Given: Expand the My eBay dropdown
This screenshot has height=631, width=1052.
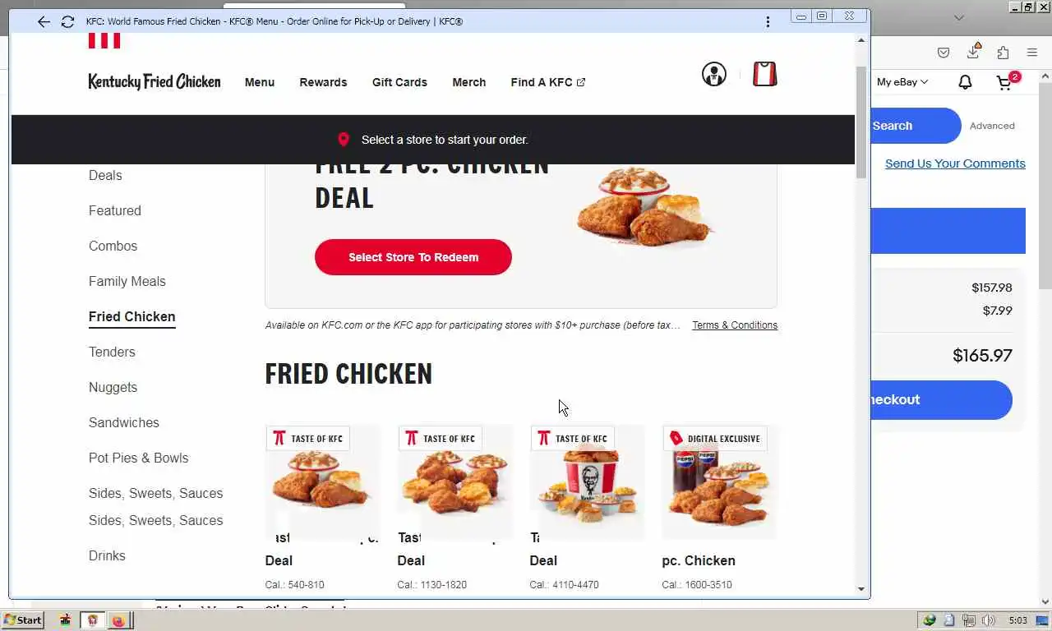Looking at the screenshot, I should [x=902, y=81].
